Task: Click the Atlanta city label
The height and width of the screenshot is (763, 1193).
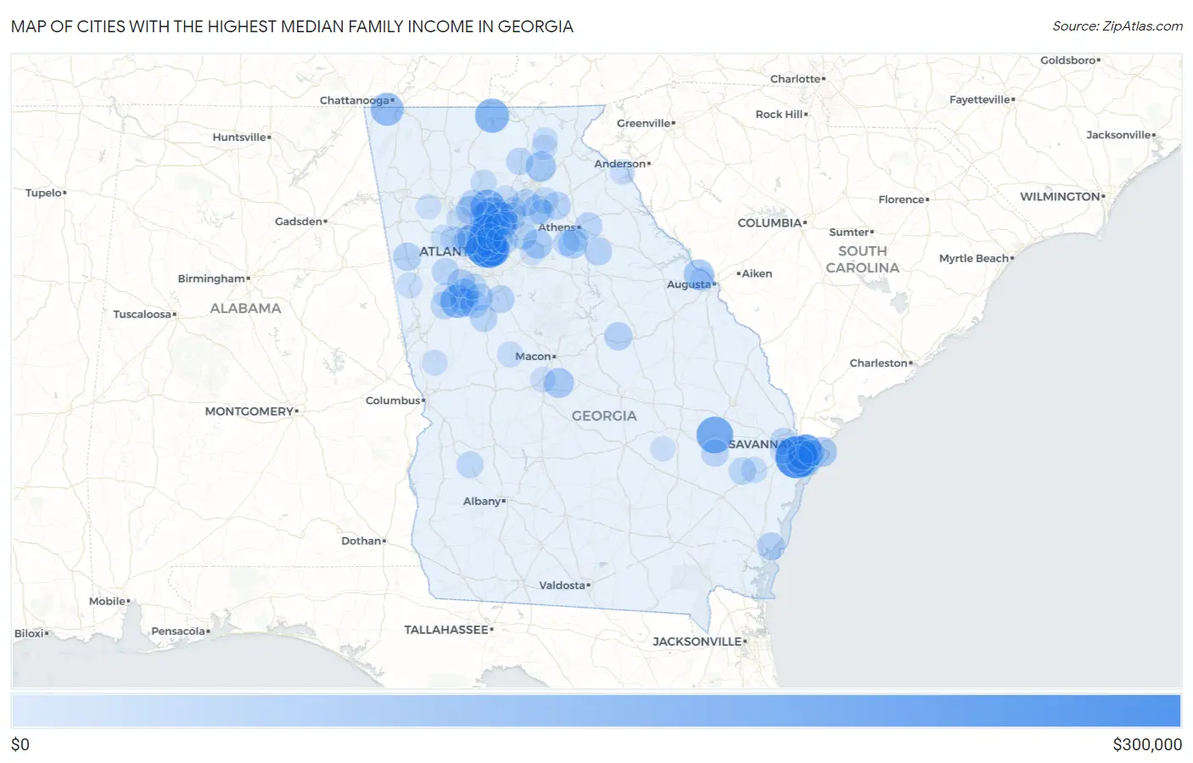Action: (442, 251)
